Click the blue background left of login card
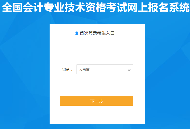Viewport: 190px width, 129px height. click(24, 73)
